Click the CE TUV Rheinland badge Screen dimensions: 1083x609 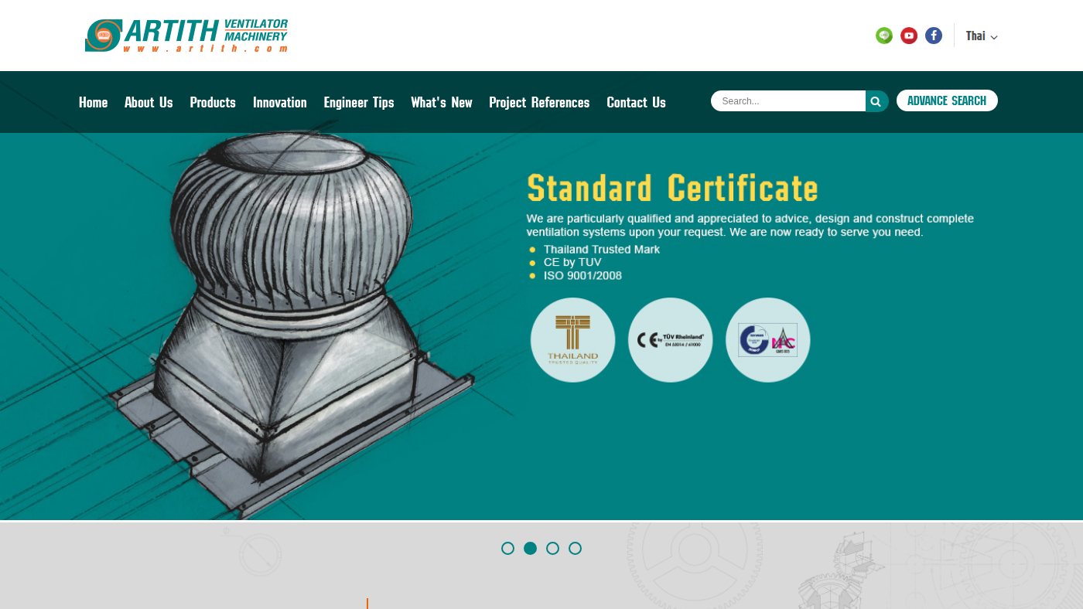670,340
